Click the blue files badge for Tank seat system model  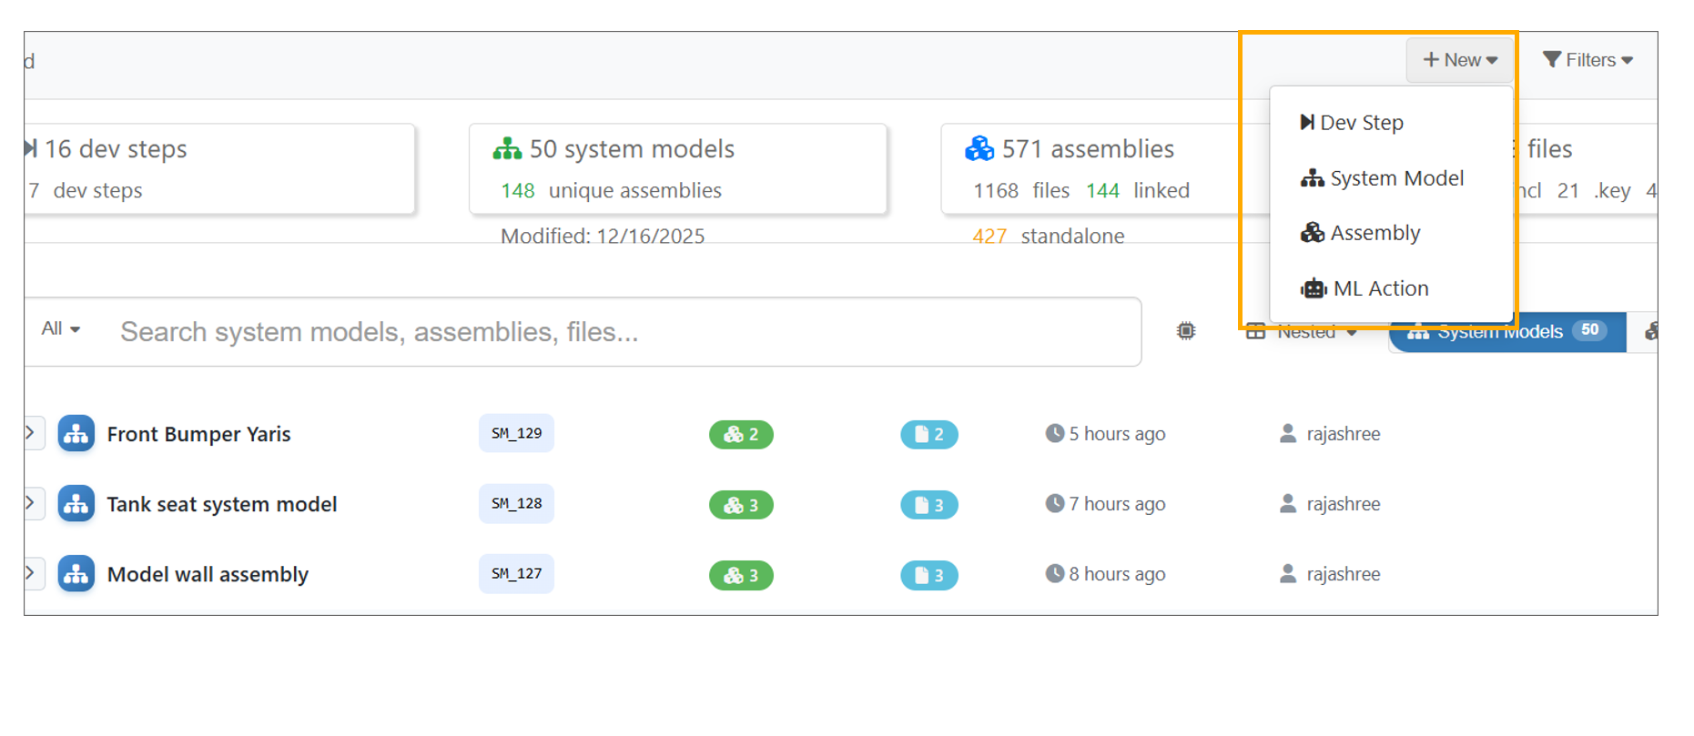pos(928,505)
